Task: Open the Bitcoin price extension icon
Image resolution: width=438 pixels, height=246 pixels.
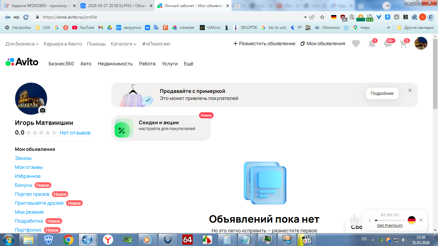Action: (x=360, y=17)
